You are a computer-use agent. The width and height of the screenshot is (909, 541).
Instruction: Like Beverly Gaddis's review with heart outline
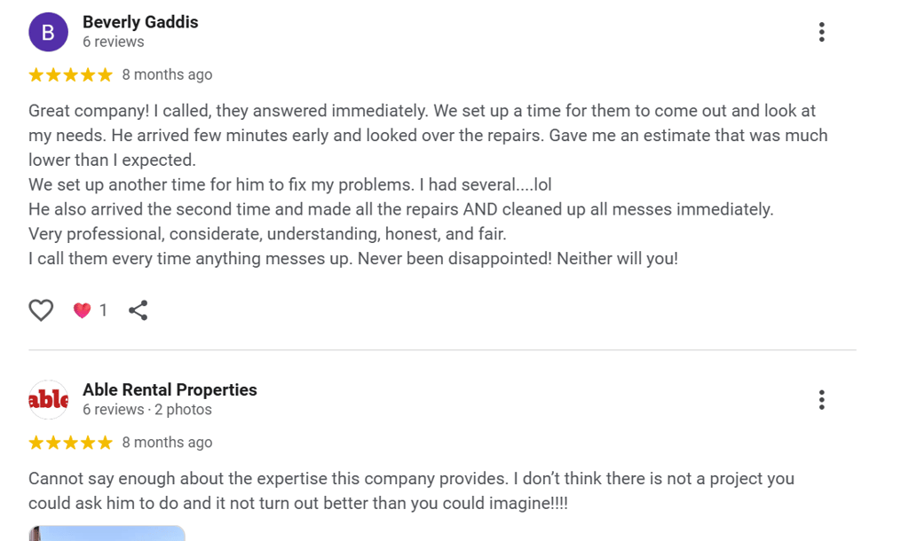(x=41, y=310)
